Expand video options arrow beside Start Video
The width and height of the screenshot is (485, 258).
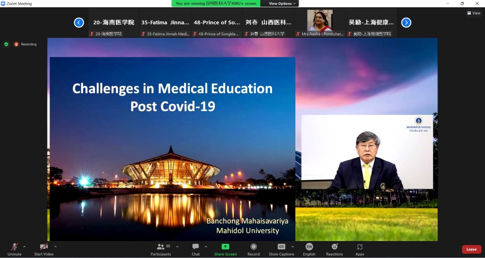(x=55, y=246)
